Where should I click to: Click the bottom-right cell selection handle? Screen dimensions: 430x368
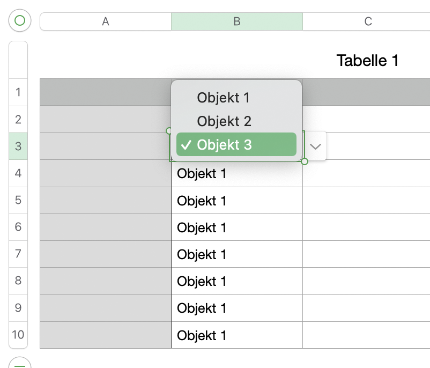[305, 161]
